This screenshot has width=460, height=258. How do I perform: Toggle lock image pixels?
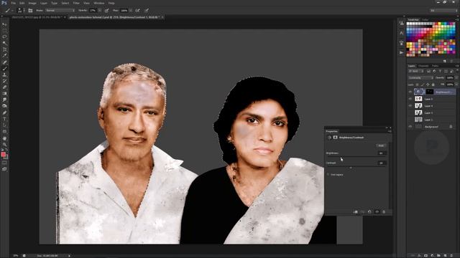[423, 85]
